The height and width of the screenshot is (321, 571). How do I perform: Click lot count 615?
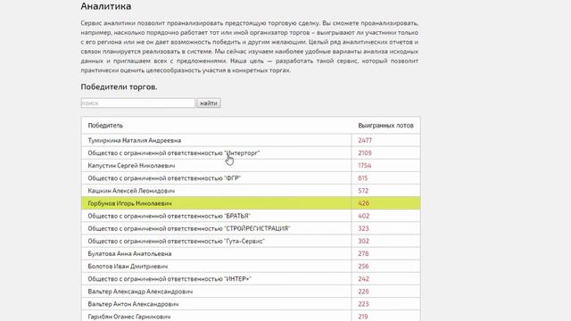point(363,178)
